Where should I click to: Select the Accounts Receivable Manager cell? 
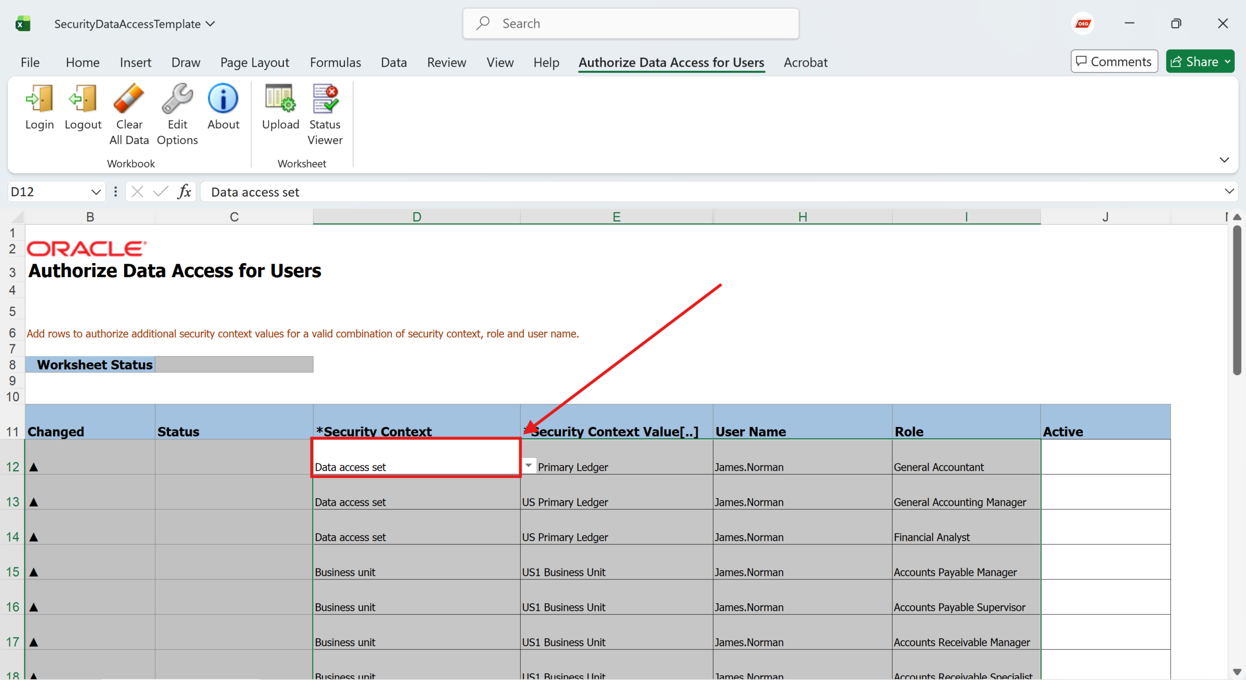click(x=966, y=632)
